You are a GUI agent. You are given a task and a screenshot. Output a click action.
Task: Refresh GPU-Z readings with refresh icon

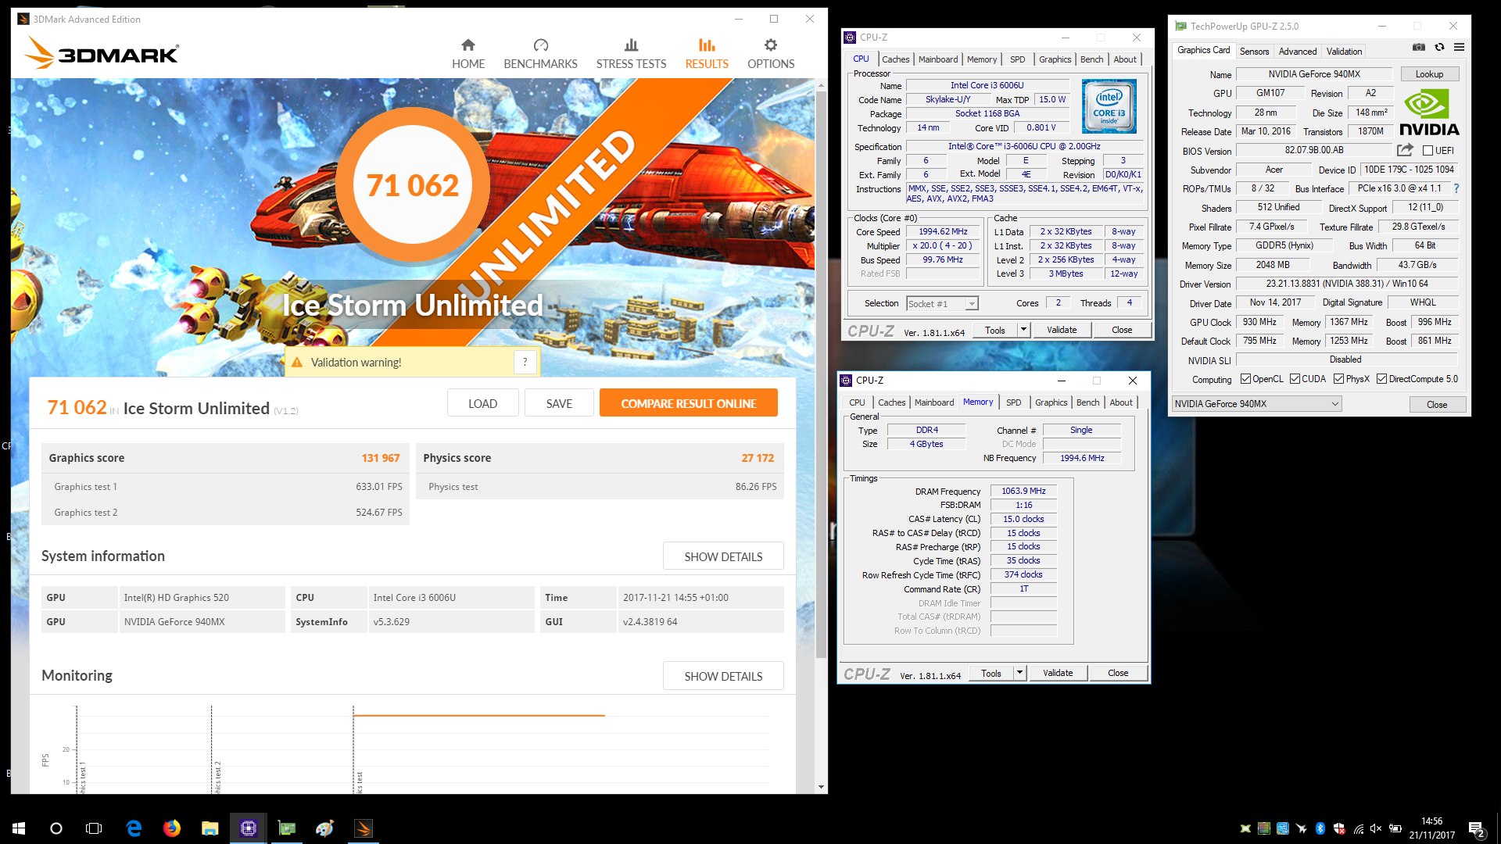(x=1439, y=47)
